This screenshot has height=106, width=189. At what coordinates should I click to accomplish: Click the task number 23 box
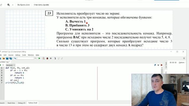[x=49, y=13]
